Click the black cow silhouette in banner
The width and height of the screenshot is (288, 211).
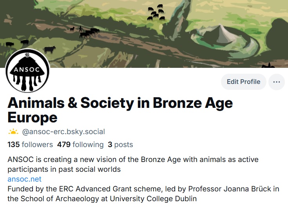tap(50, 49)
